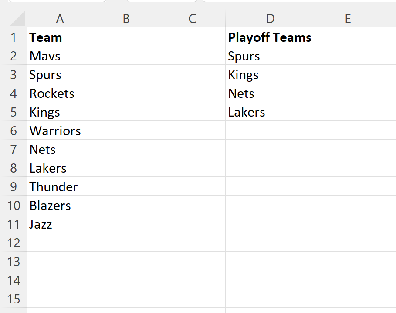
Task: Click Lakers in the Playoff Teams column
Action: tap(247, 112)
